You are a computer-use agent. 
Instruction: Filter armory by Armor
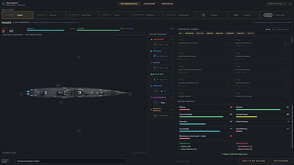pos(210,33)
